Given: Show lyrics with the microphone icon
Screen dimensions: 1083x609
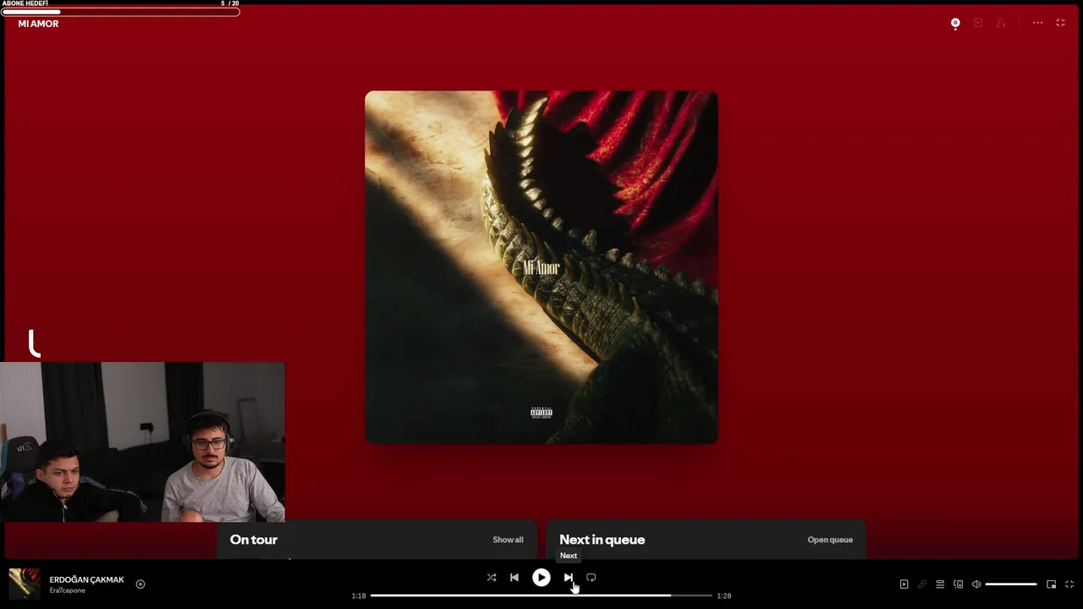Looking at the screenshot, I should pyautogui.click(x=922, y=584).
